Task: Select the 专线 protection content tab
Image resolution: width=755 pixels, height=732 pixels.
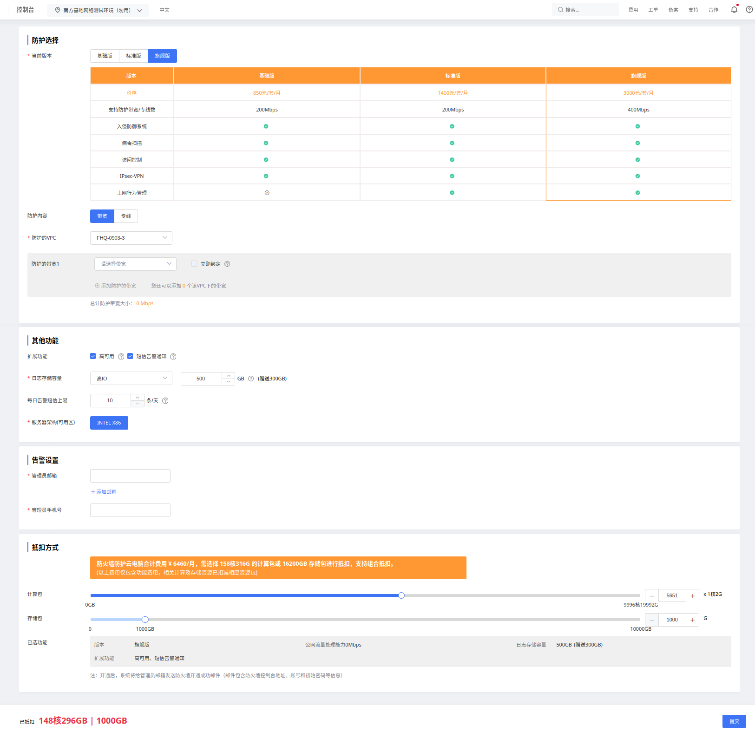Action: pyautogui.click(x=126, y=216)
